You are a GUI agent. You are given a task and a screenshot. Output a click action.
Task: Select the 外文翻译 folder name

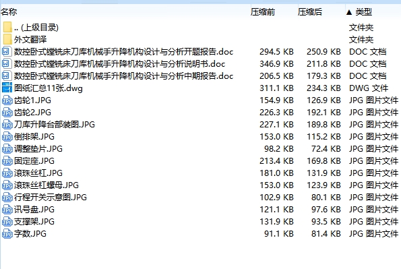[x=30, y=39]
